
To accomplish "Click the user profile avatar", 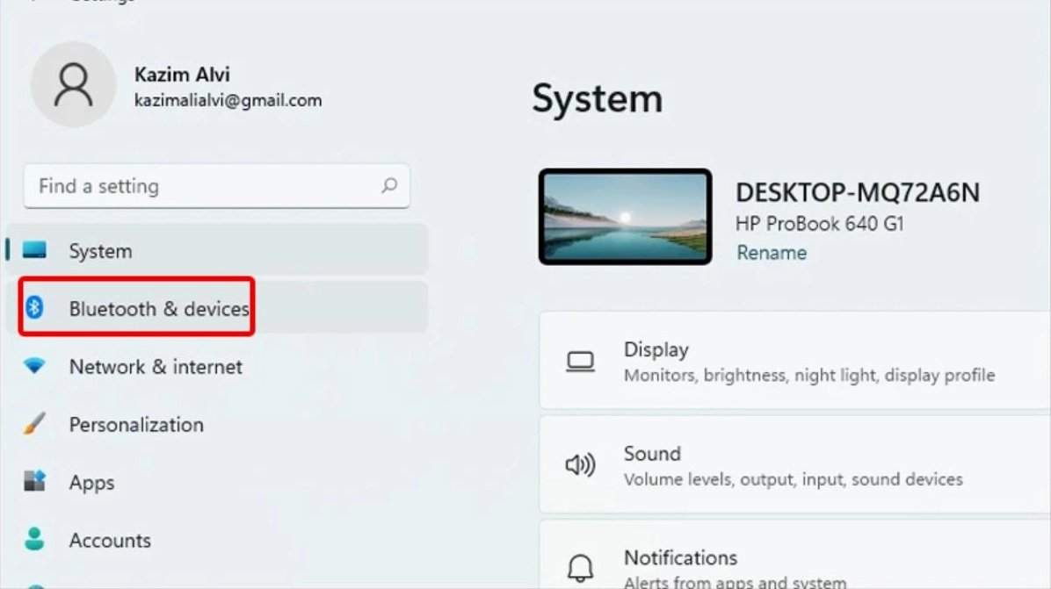I will pyautogui.click(x=73, y=83).
